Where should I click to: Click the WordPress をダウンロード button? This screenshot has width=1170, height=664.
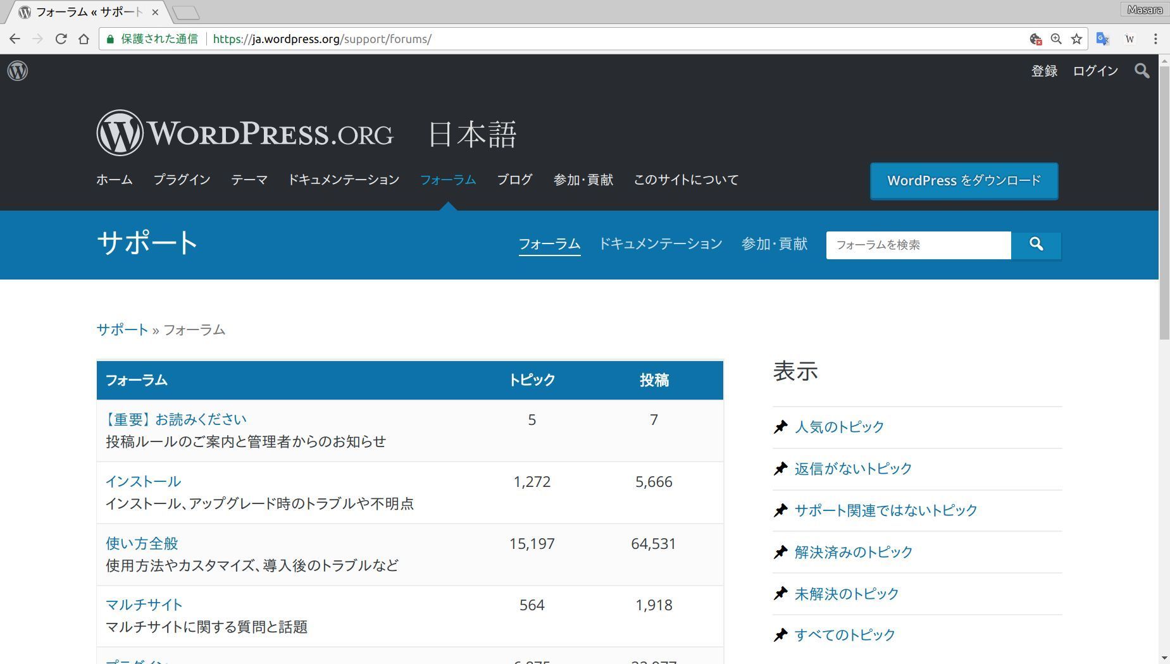964,181
